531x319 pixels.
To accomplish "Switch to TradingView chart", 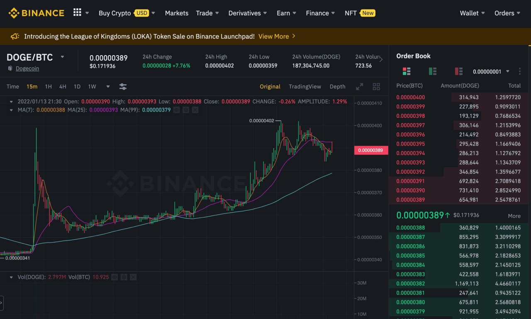I will coord(305,87).
